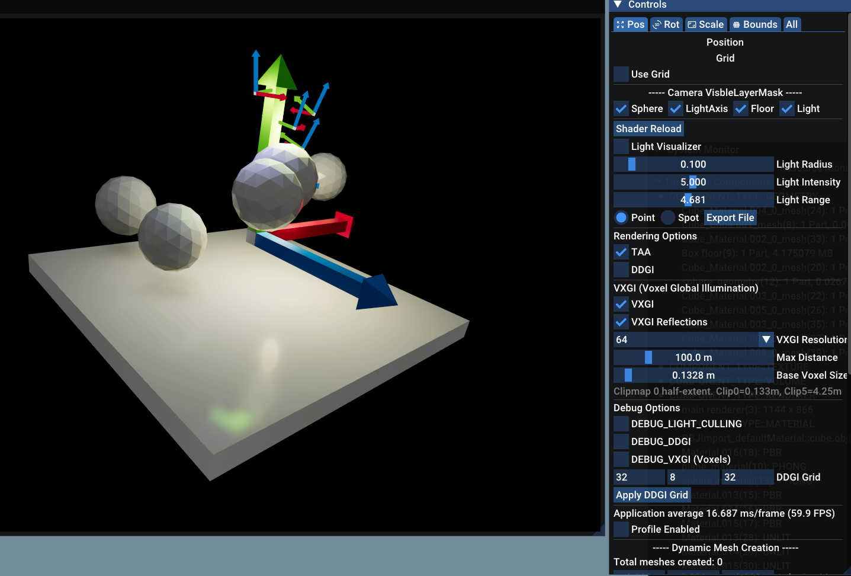Click the Apply DDGI Grid button
This screenshot has width=851, height=576.
651,495
